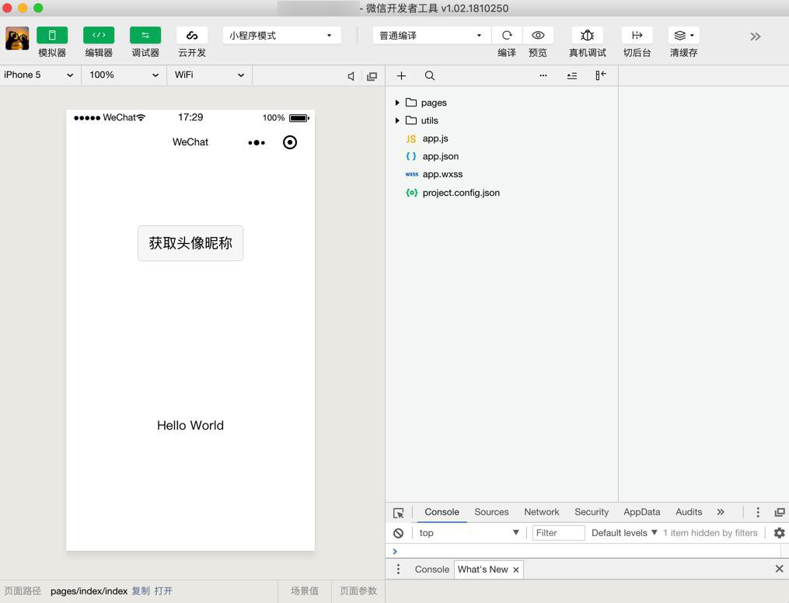Image resolution: width=789 pixels, height=603 pixels.
Task: Open the Default levels dropdown
Action: point(624,533)
